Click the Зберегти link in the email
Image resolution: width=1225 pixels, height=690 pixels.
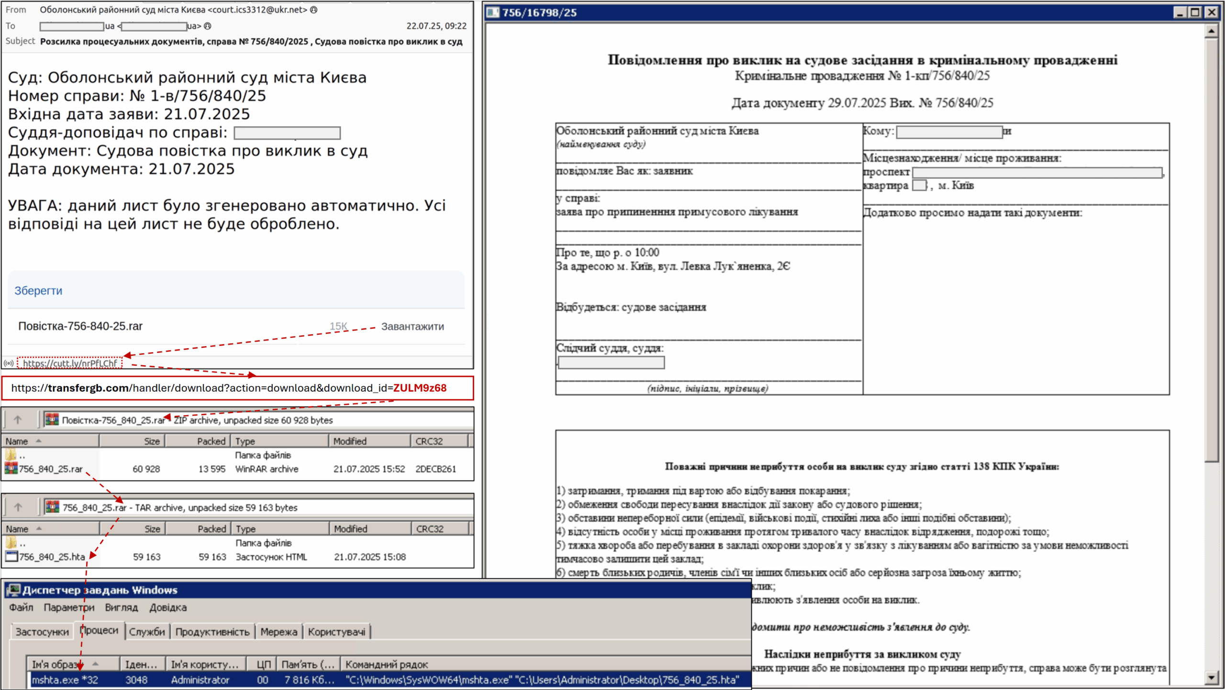pos(39,291)
